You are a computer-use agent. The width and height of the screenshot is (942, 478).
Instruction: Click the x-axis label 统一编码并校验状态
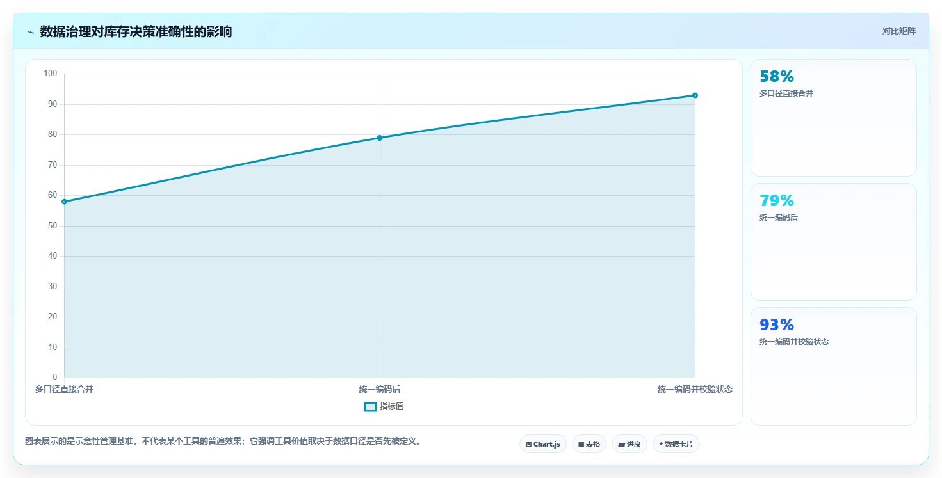tap(695, 389)
